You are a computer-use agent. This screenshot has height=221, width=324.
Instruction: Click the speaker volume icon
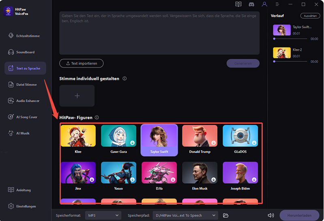271,215
